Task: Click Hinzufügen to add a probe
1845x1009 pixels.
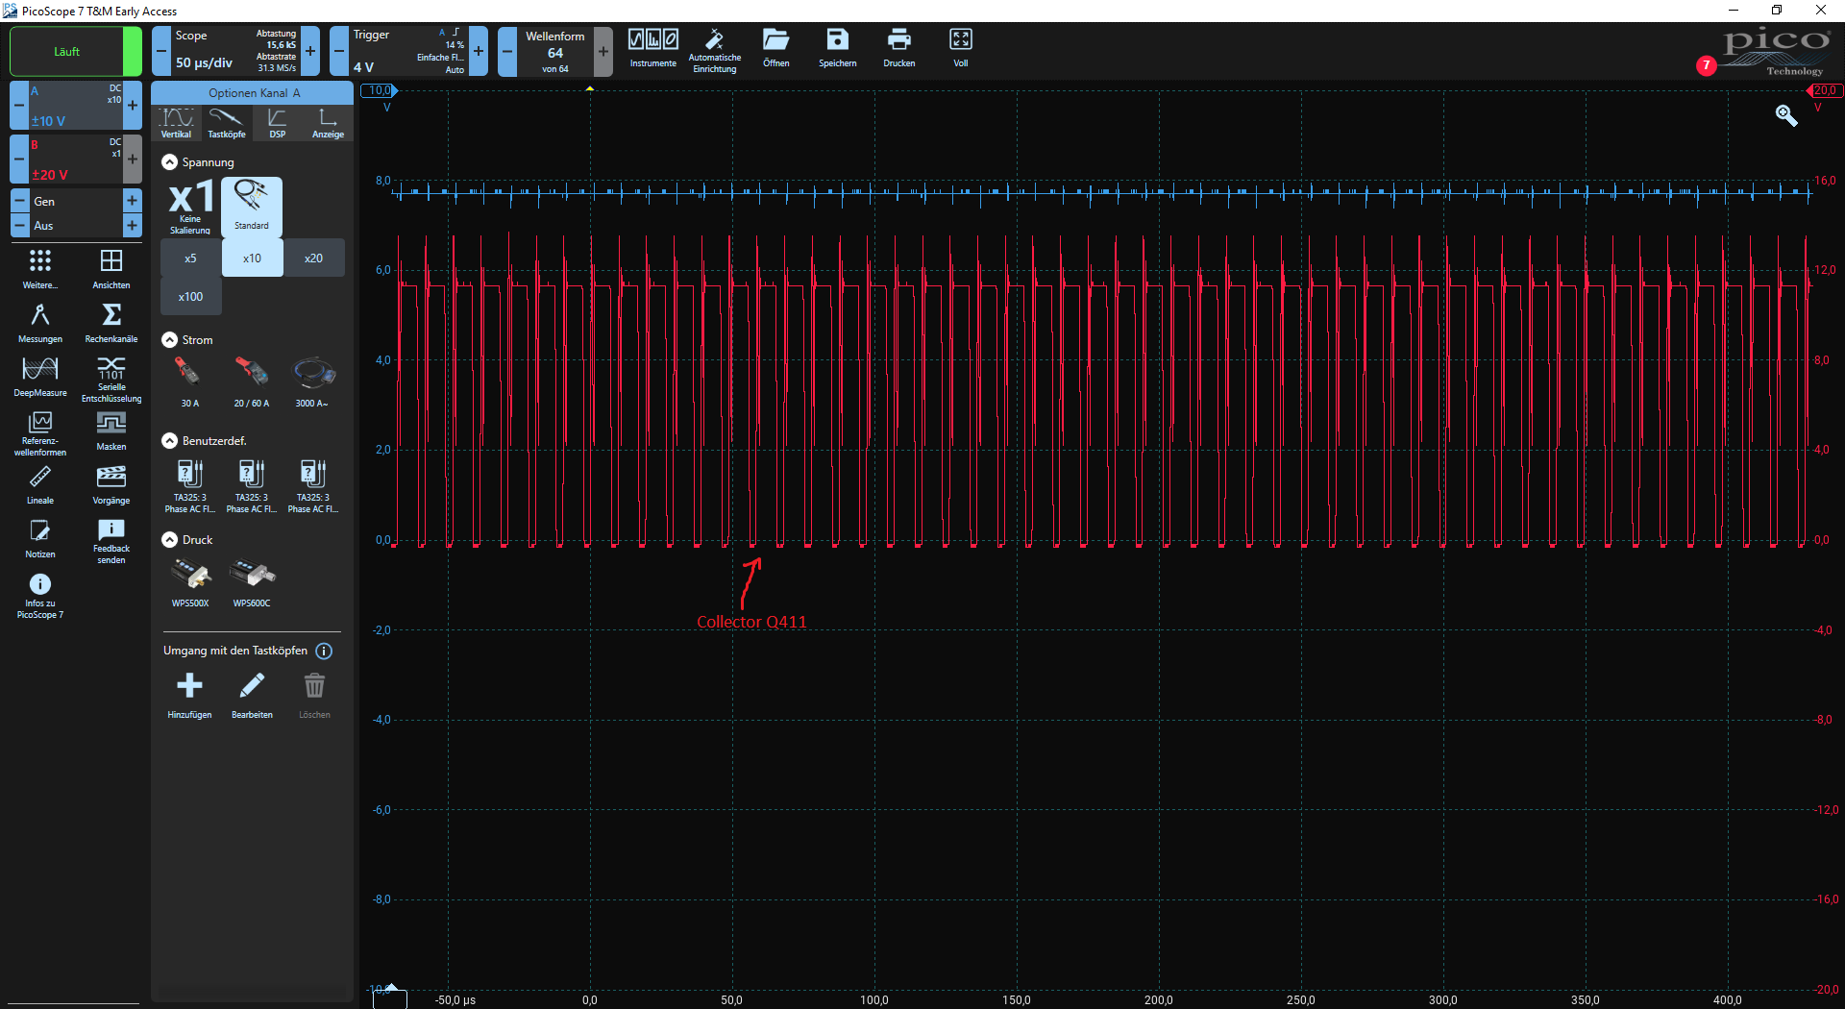Action: point(190,695)
